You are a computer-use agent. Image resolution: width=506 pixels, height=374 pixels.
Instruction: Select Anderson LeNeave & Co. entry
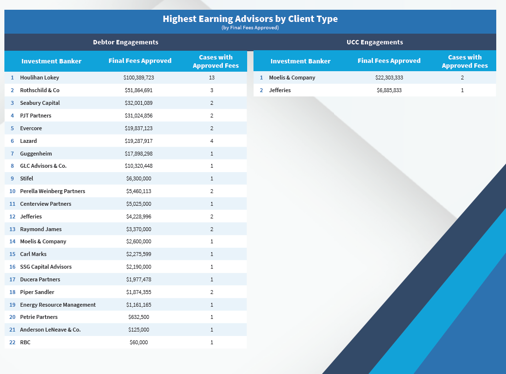pos(50,330)
